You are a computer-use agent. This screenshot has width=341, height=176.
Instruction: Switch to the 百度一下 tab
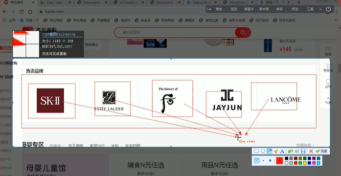click(274, 2)
